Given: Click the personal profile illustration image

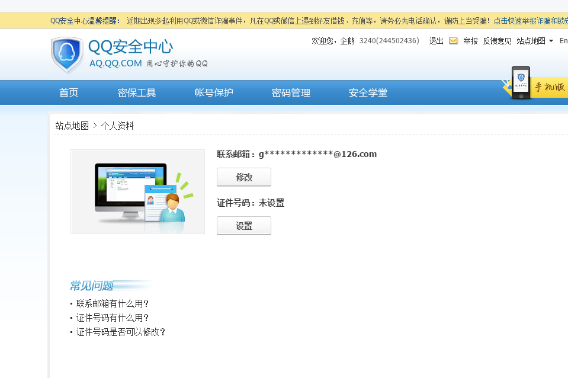Looking at the screenshot, I should pyautogui.click(x=137, y=191).
